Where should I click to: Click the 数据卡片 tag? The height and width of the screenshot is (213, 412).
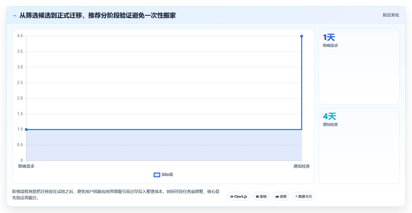(304, 196)
